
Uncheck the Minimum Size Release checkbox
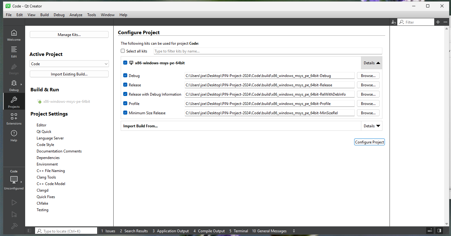125,113
